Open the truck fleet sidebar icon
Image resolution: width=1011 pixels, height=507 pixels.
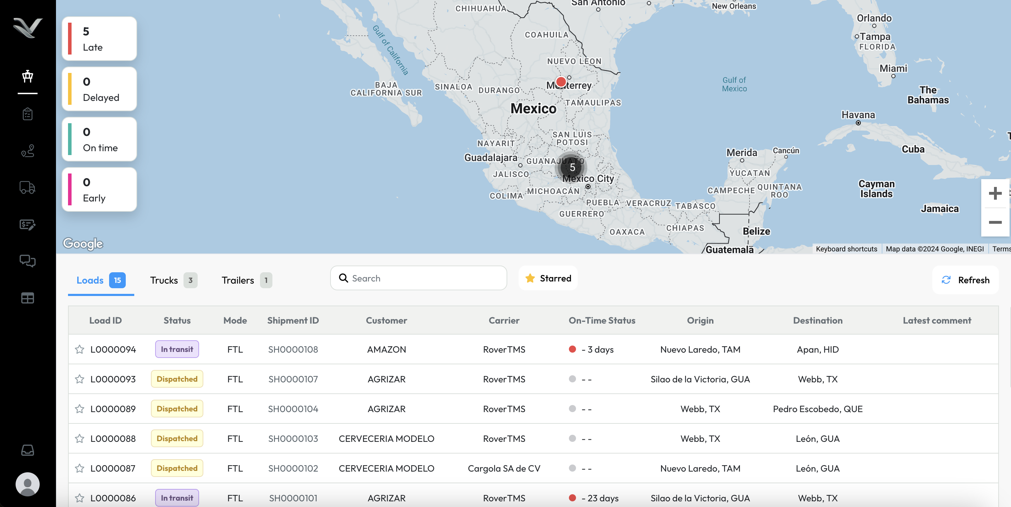(28, 187)
